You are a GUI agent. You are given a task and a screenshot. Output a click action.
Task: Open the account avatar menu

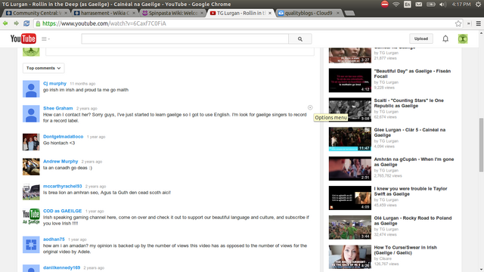(463, 39)
